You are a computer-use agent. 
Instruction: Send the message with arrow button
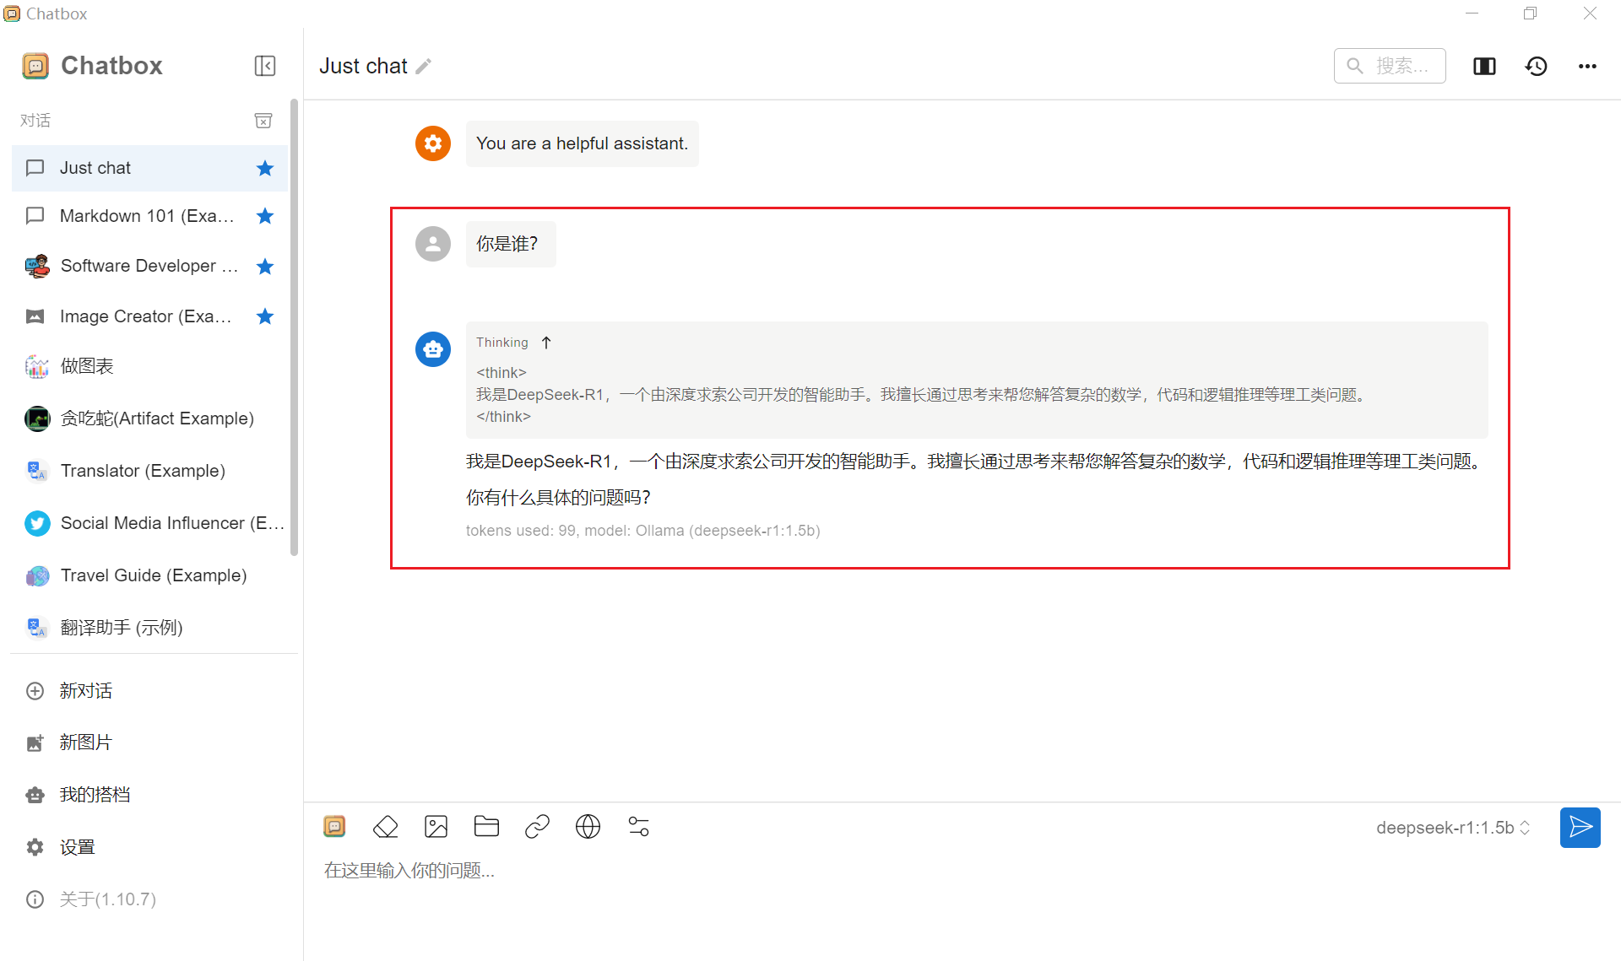coord(1580,828)
